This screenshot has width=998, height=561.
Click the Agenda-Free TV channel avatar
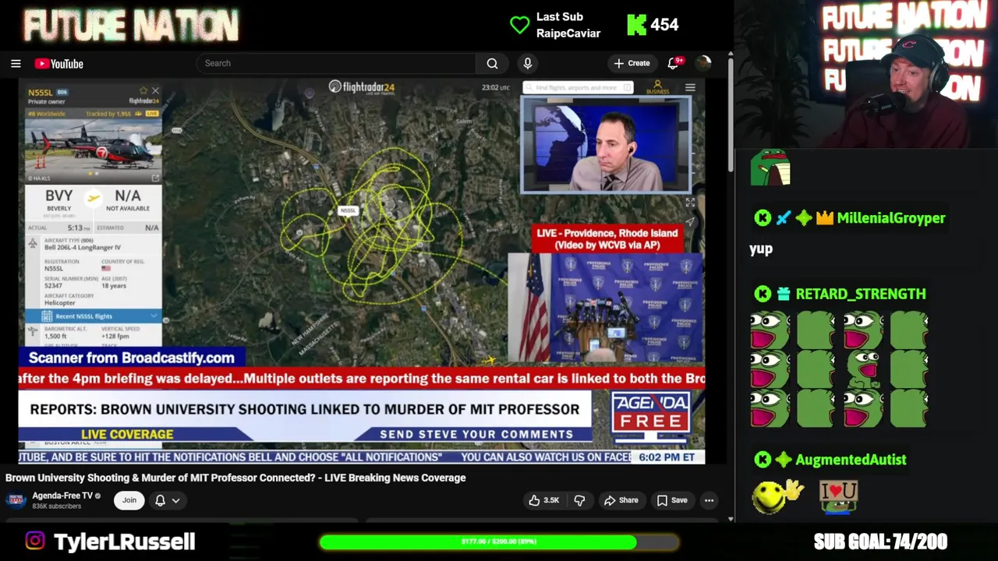pyautogui.click(x=16, y=500)
